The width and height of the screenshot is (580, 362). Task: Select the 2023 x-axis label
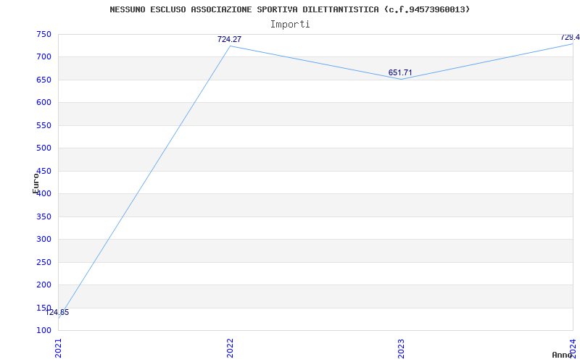coord(402,348)
